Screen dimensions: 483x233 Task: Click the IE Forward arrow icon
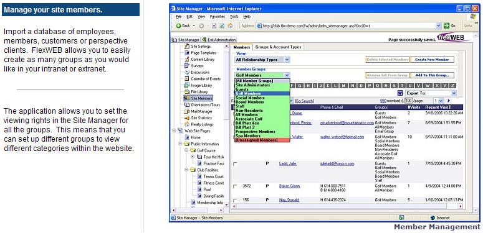201,26
